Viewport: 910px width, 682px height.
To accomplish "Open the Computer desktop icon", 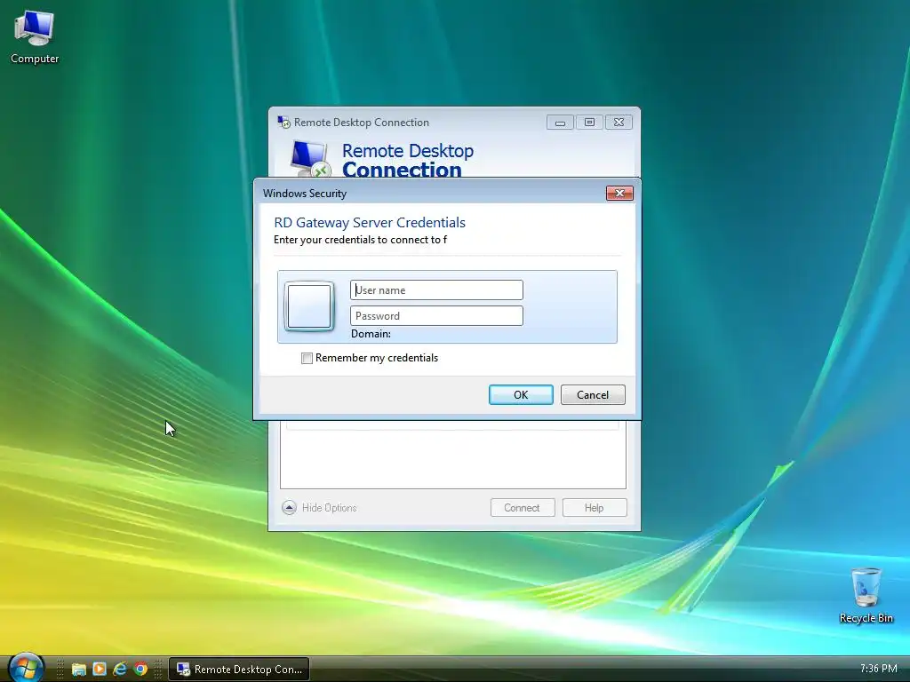I will [x=35, y=37].
